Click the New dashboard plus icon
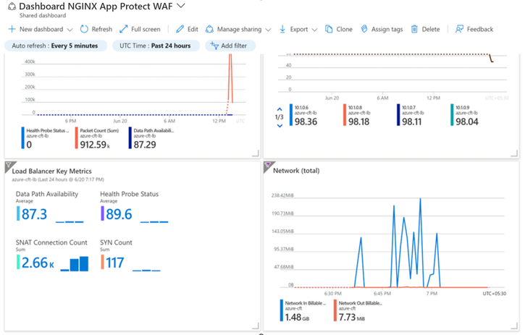 click(12, 29)
